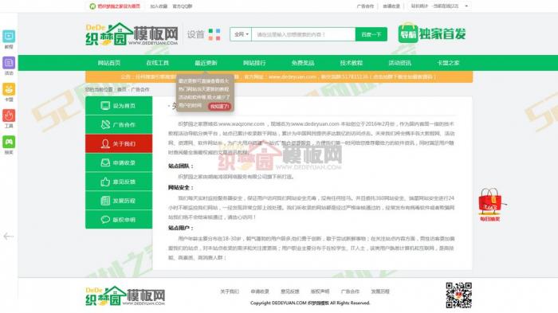Click the 官方QQ群 link in top bar
Viewport: 558px width, 313px height.
(183, 6)
